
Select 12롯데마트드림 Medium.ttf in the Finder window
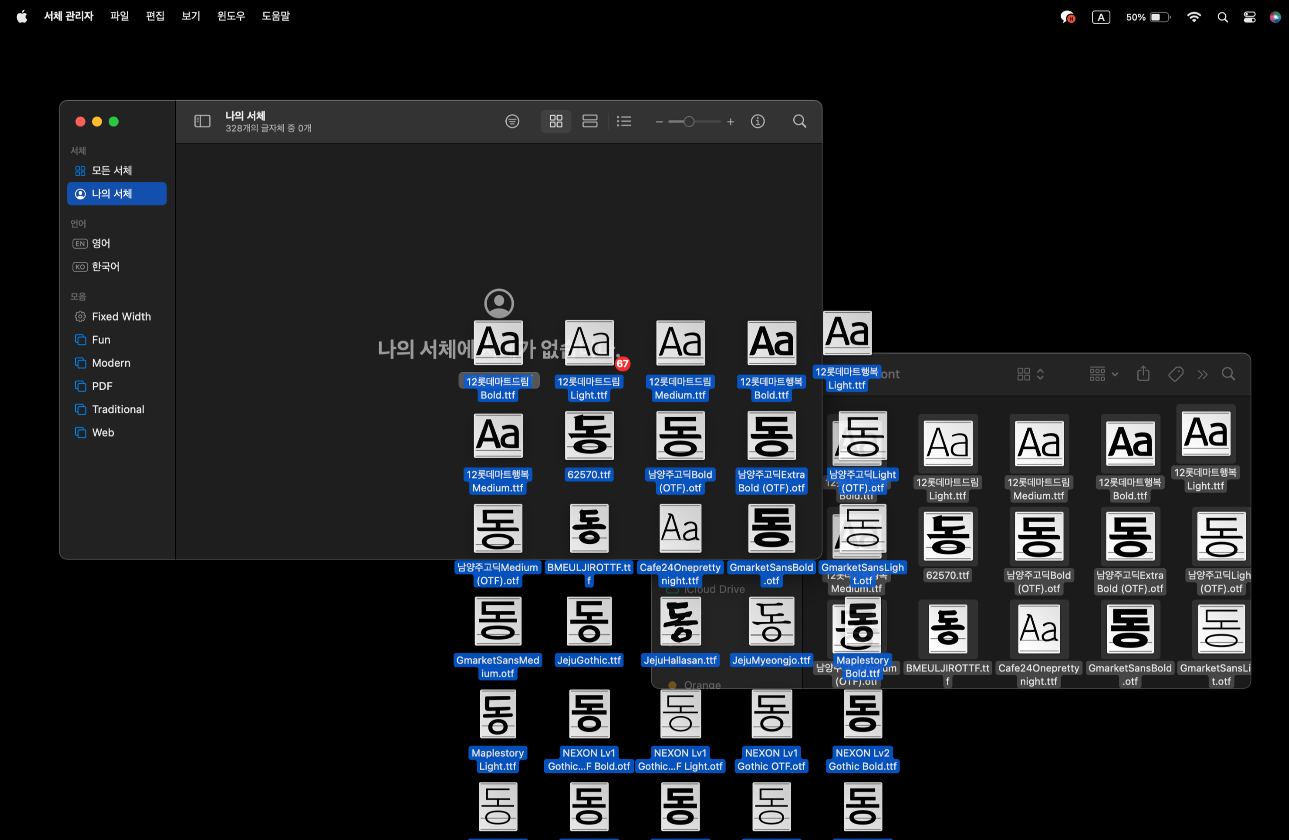1039,458
